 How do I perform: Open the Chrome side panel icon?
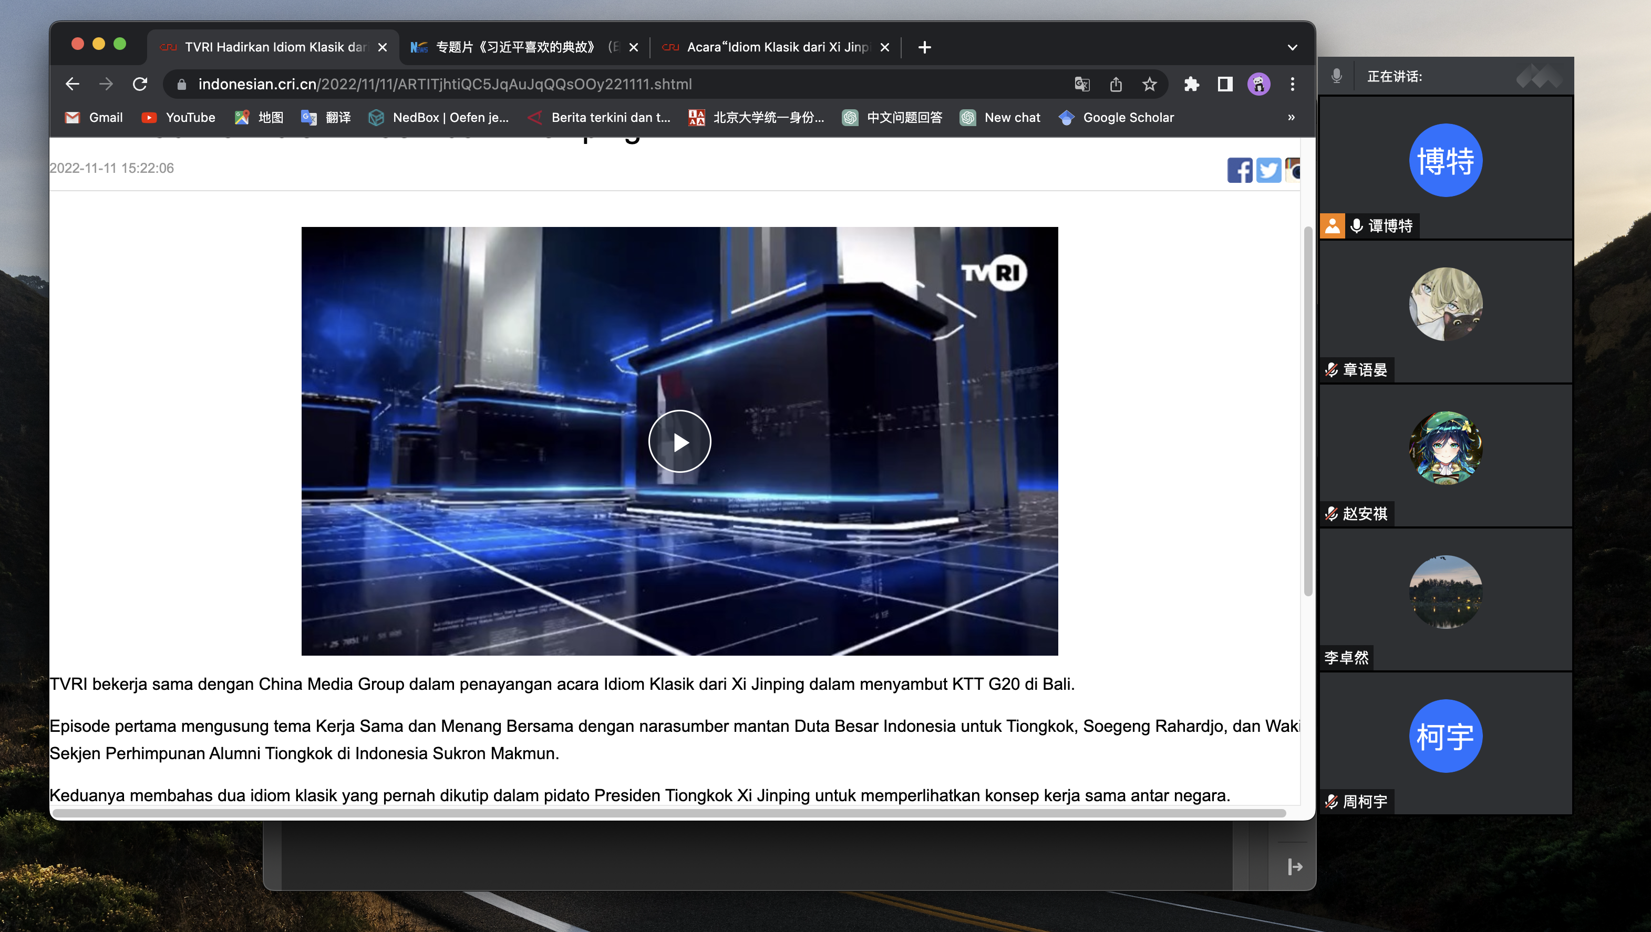[1225, 84]
